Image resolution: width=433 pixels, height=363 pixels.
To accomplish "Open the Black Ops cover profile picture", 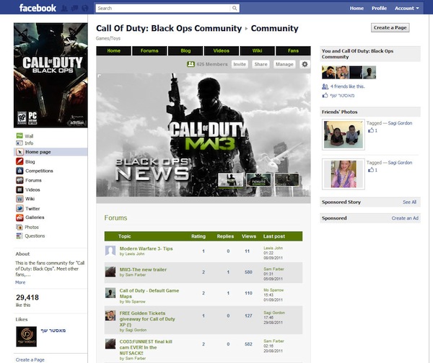I will coord(51,75).
